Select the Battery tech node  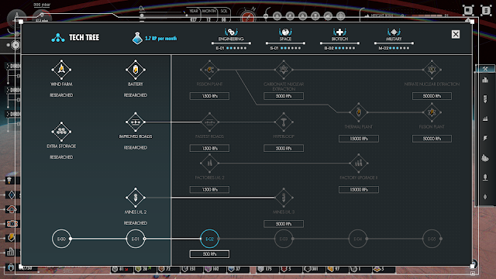click(136, 70)
